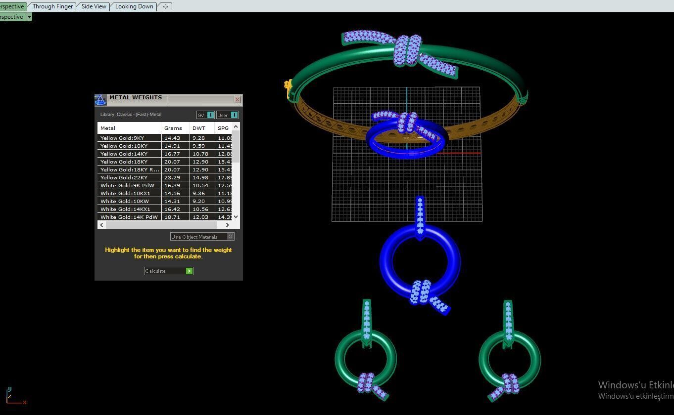
Task: Switch to the Side View tab
Action: 94,6
